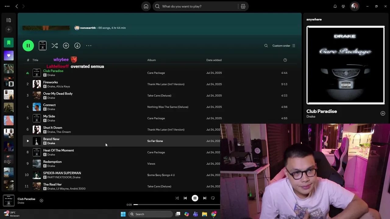Open Task View on taskbar
Viewport: 390px width, 219px height.
[178, 214]
